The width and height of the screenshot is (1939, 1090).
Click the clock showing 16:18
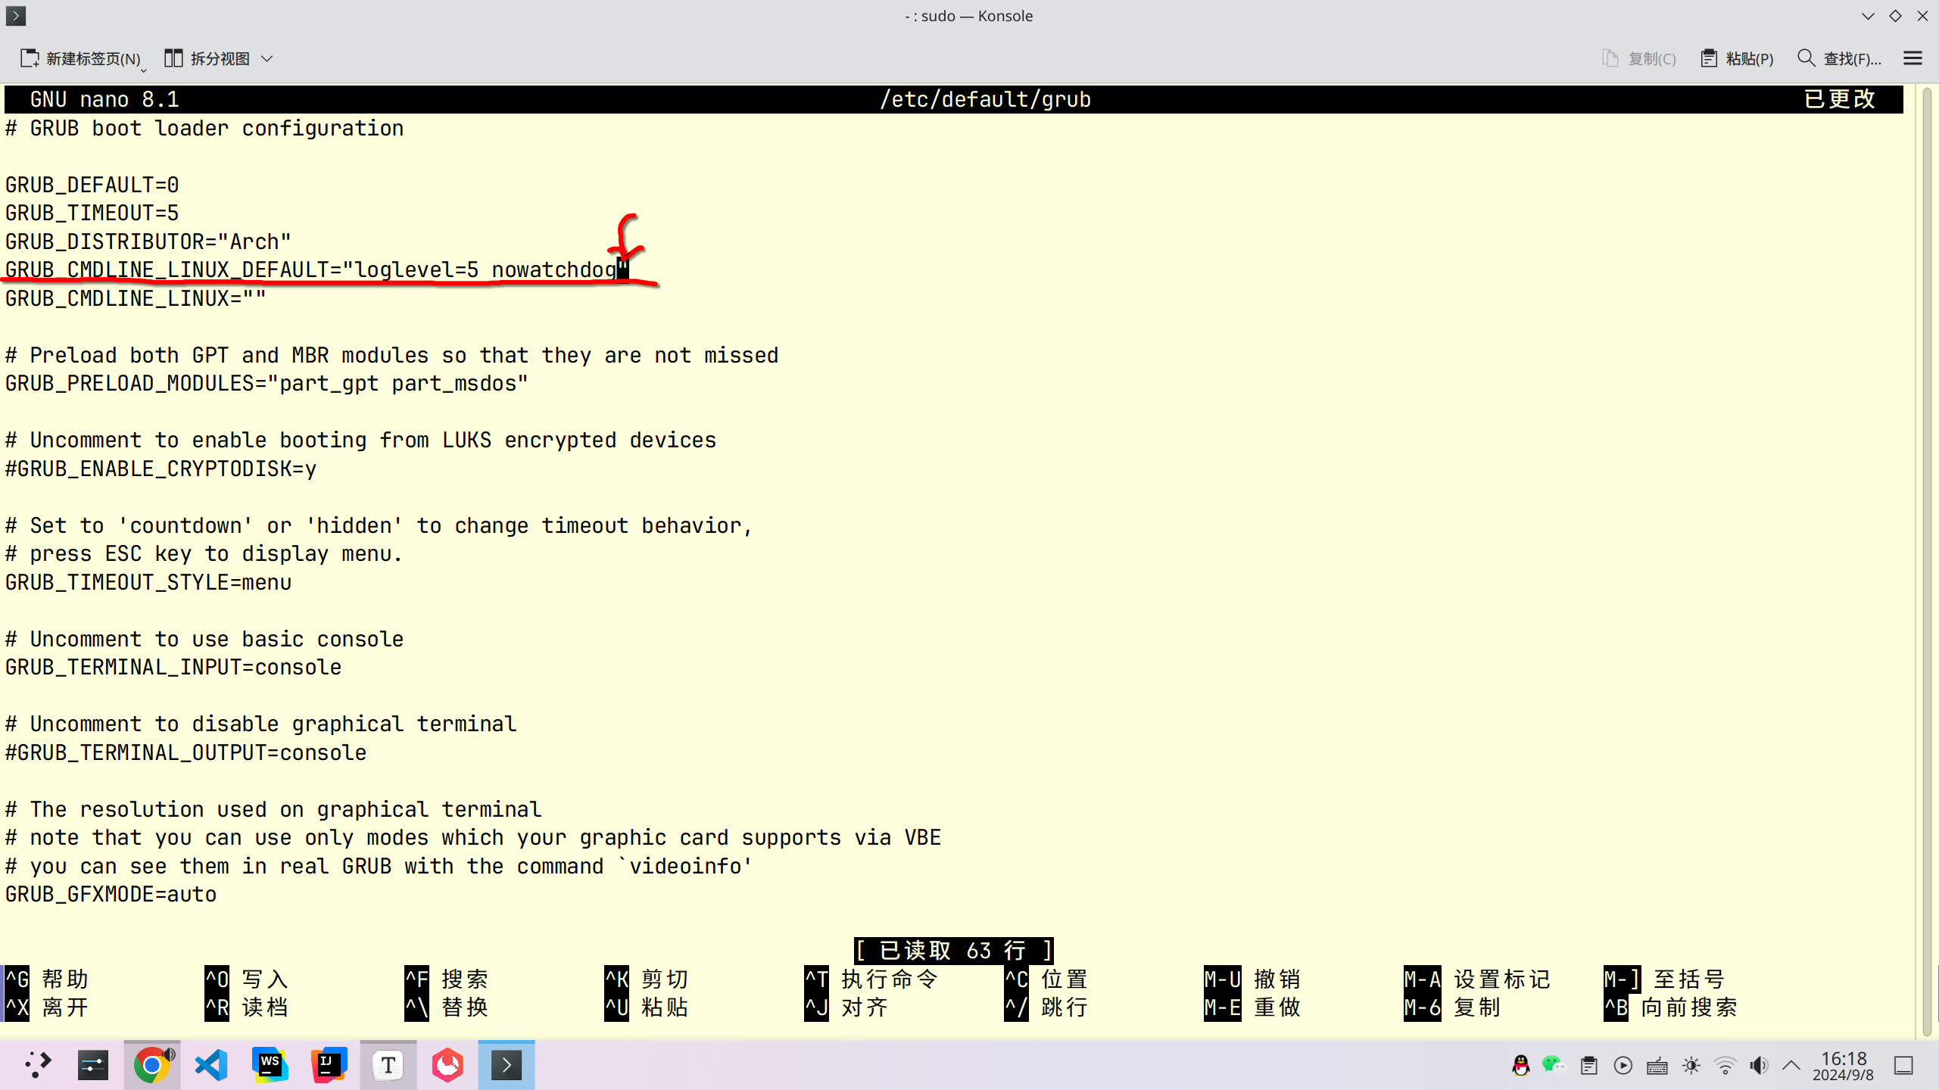click(1843, 1065)
